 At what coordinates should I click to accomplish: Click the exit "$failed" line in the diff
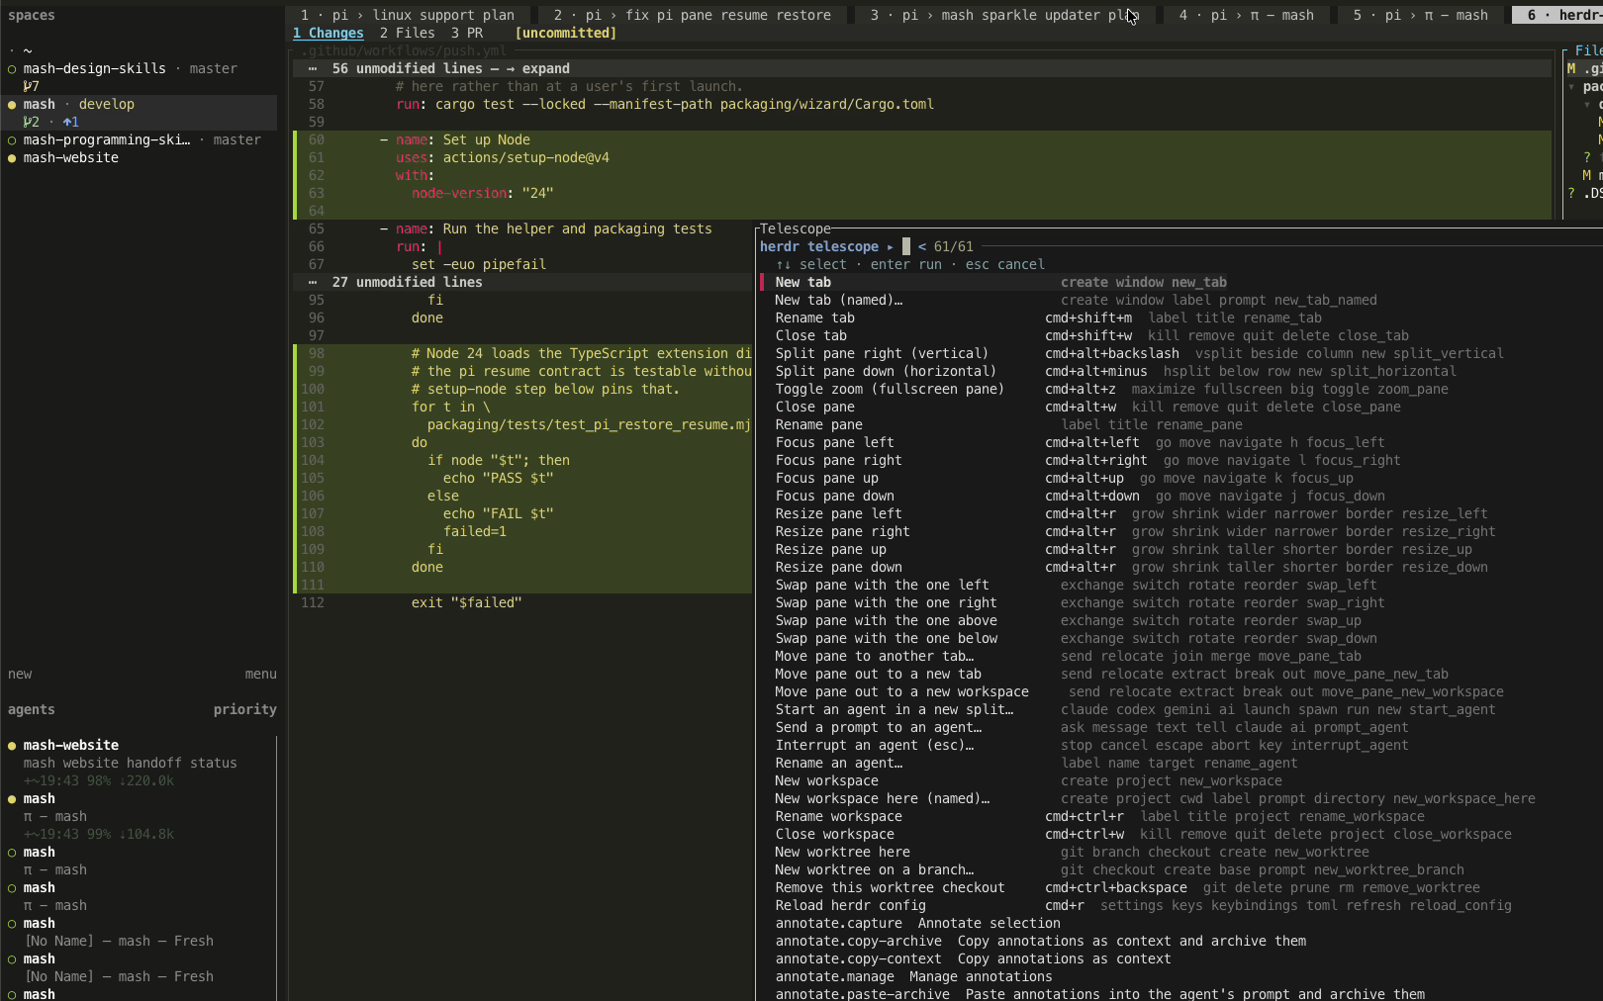466,602
